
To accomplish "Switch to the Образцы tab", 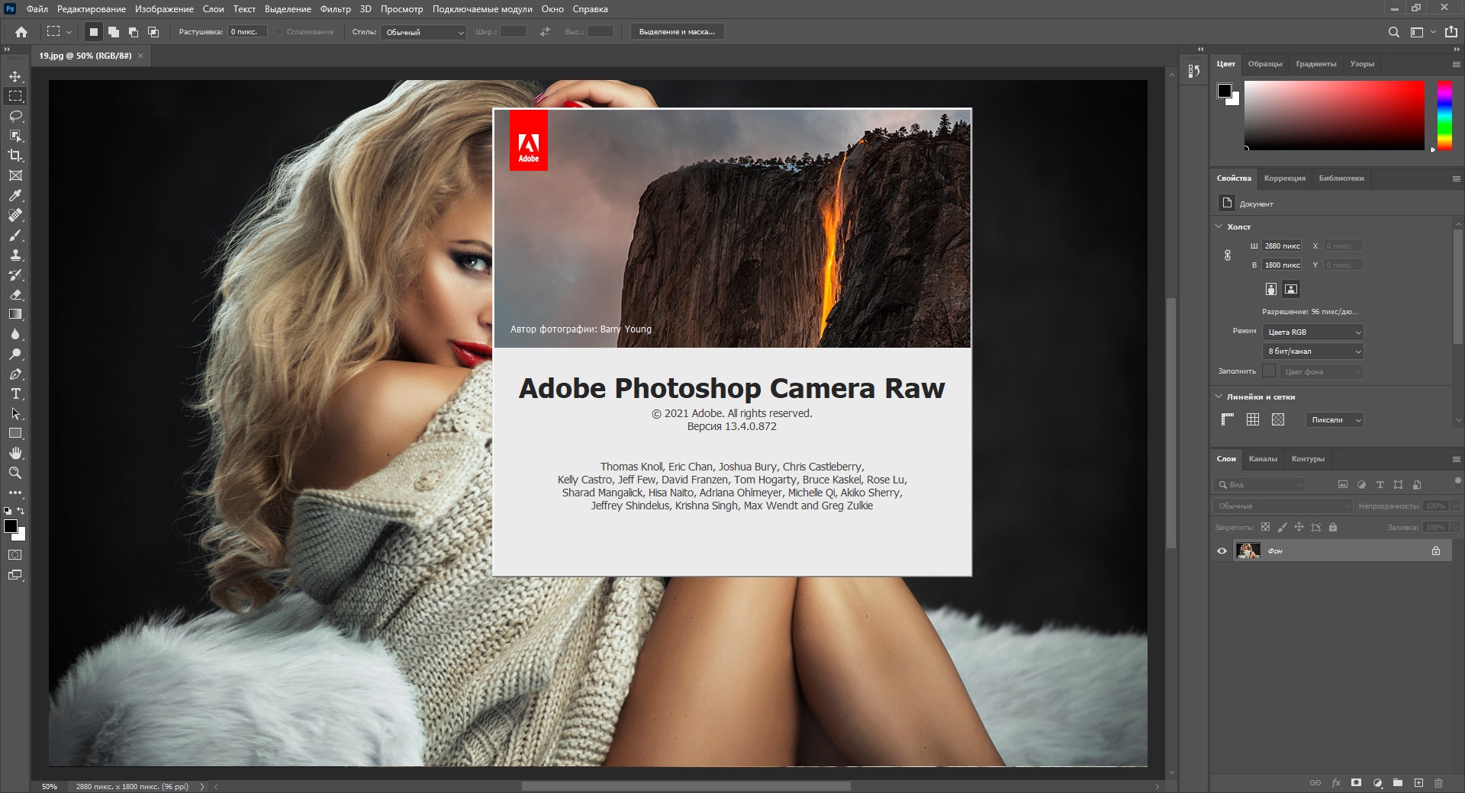I will (x=1264, y=64).
